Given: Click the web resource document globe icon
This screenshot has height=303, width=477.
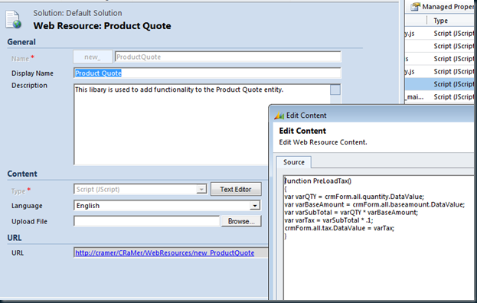Looking at the screenshot, I should [x=13, y=20].
